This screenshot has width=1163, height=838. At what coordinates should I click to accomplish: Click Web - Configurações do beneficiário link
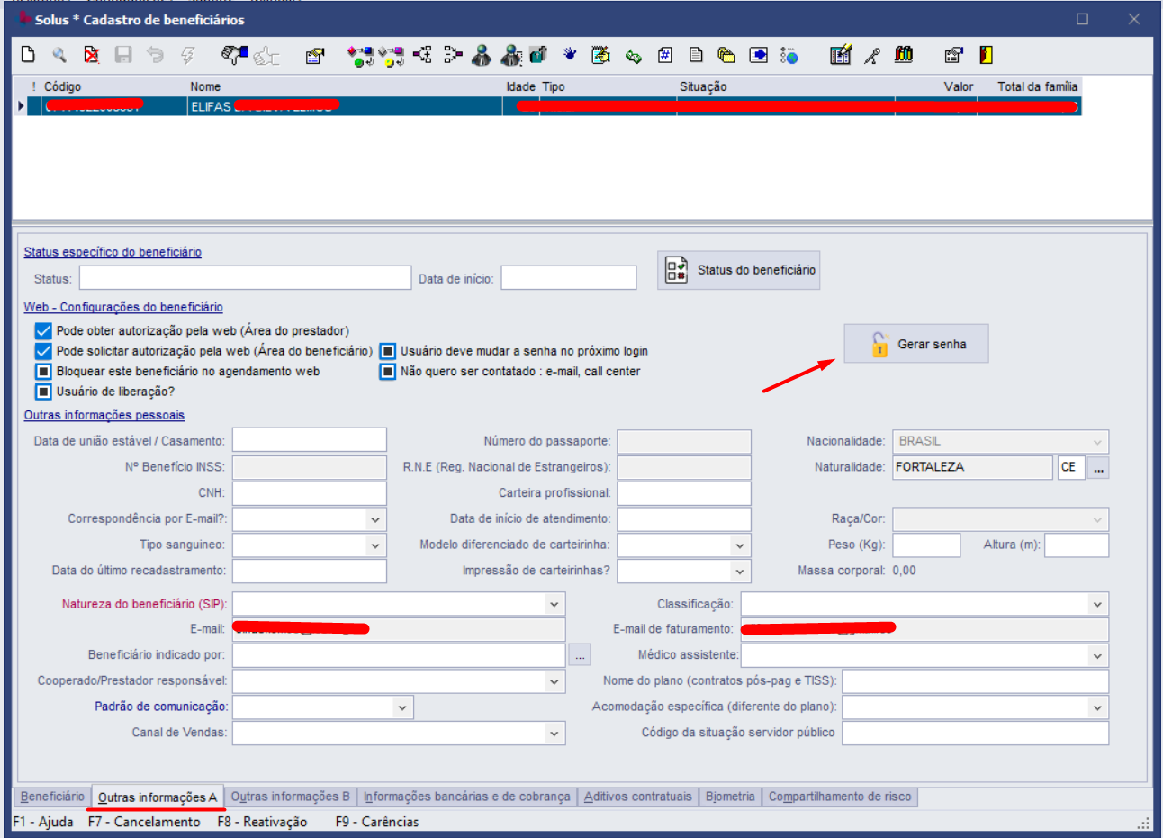coord(123,307)
